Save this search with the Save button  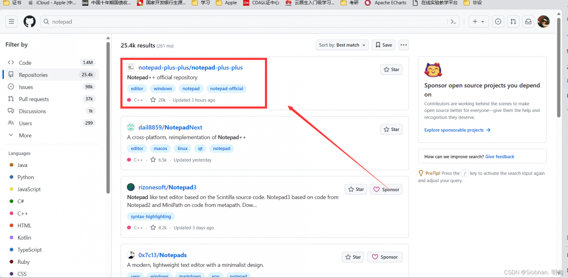tap(383, 45)
